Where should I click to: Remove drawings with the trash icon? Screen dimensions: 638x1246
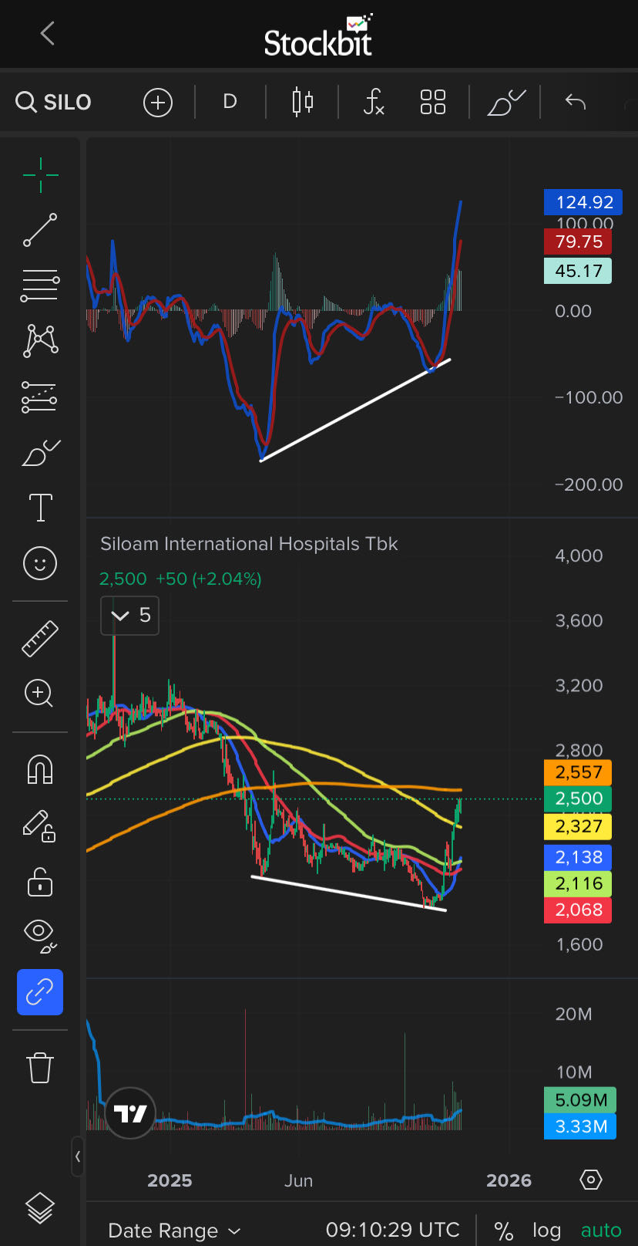point(40,1068)
